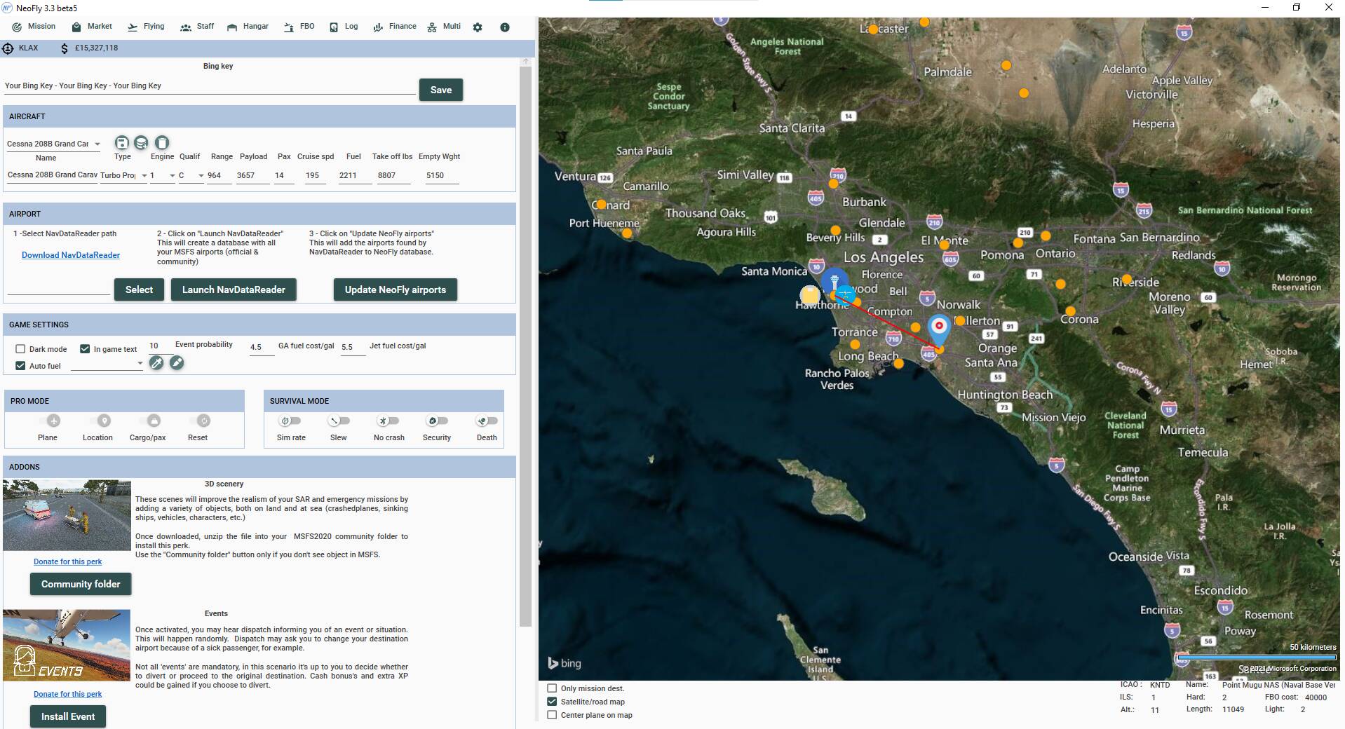The width and height of the screenshot is (1345, 729).
Task: Enable the No crash survival switch
Action: (388, 421)
